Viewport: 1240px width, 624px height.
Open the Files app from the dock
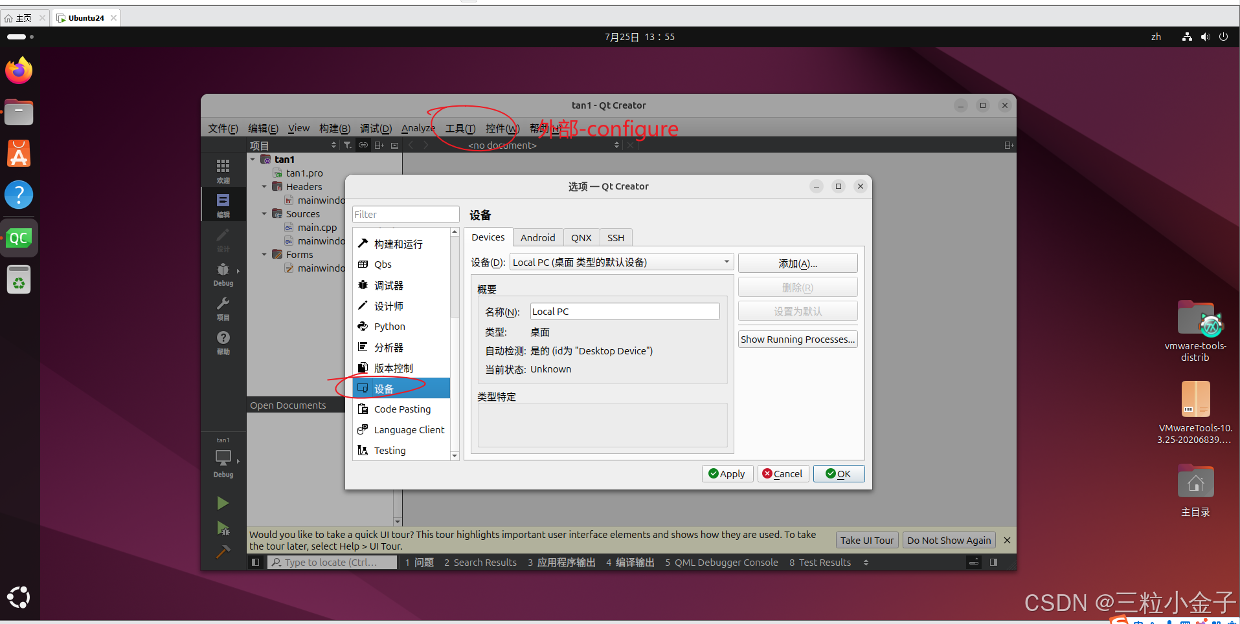[x=19, y=112]
